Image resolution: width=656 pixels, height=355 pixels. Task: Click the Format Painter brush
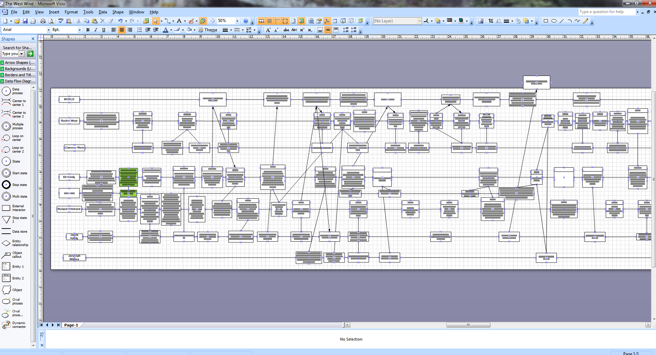110,21
